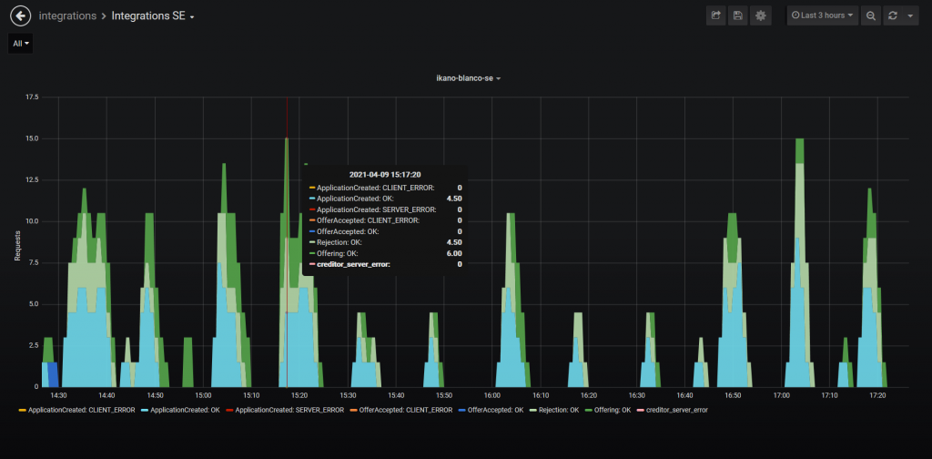Viewport: 932px width, 459px height.
Task: Click the ApplicationCreated: SERVER_ERROR legend color line
Action: click(x=229, y=410)
